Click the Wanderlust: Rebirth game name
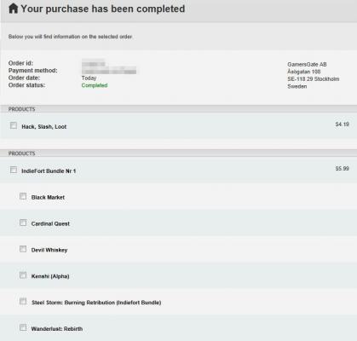Image resolution: width=357 pixels, height=341 pixels. pos(57,329)
